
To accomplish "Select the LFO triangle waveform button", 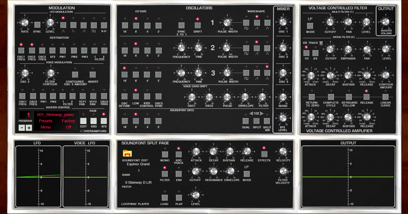I will (x=63, y=25).
